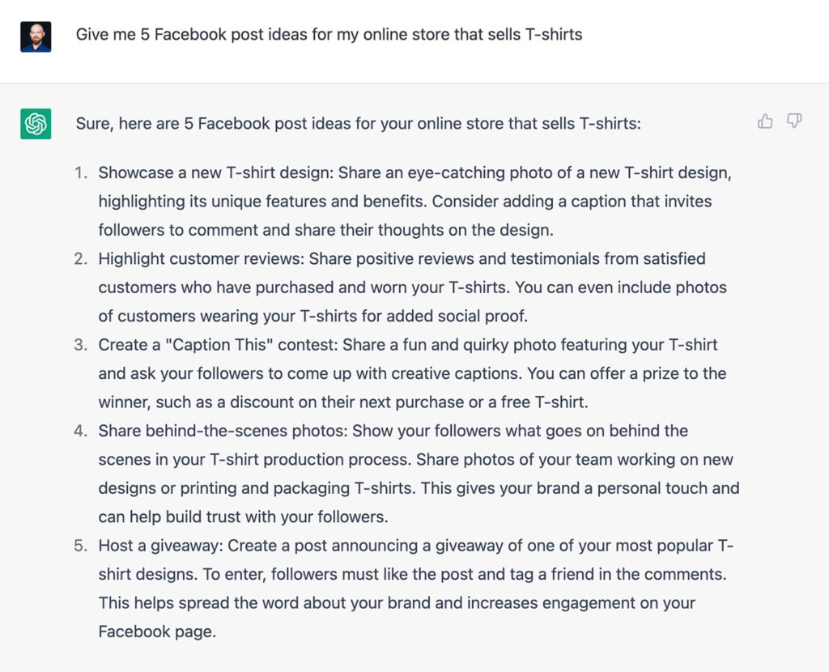Click the number 1 list marker
The width and height of the screenshot is (829, 672).
(x=81, y=173)
